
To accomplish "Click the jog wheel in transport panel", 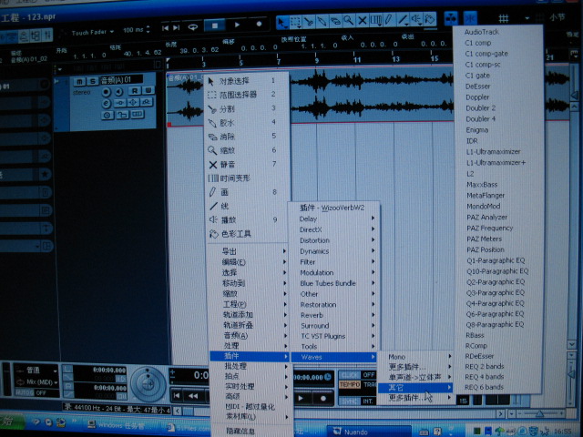I will 148,384.
